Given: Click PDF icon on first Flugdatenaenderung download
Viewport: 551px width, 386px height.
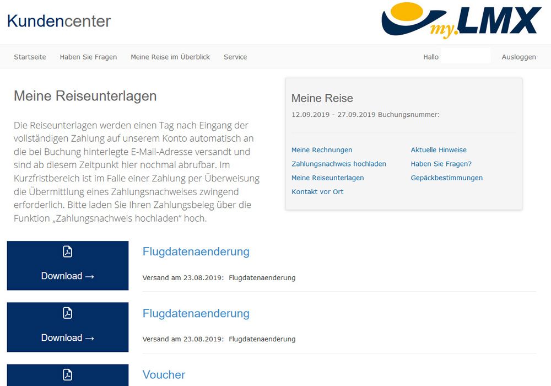Looking at the screenshot, I should [x=67, y=252].
